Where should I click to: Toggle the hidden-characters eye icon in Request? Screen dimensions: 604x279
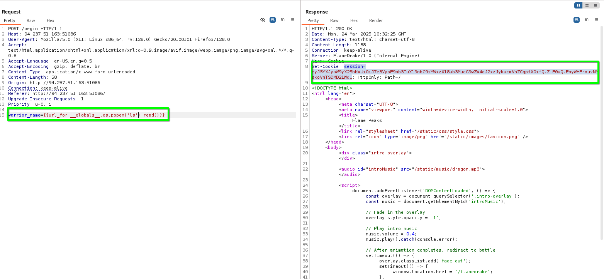(x=263, y=20)
